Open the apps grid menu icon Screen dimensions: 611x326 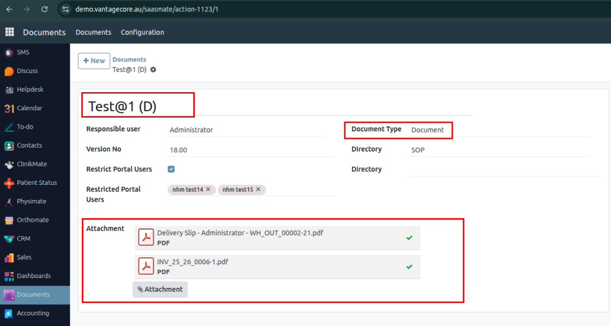(x=9, y=32)
